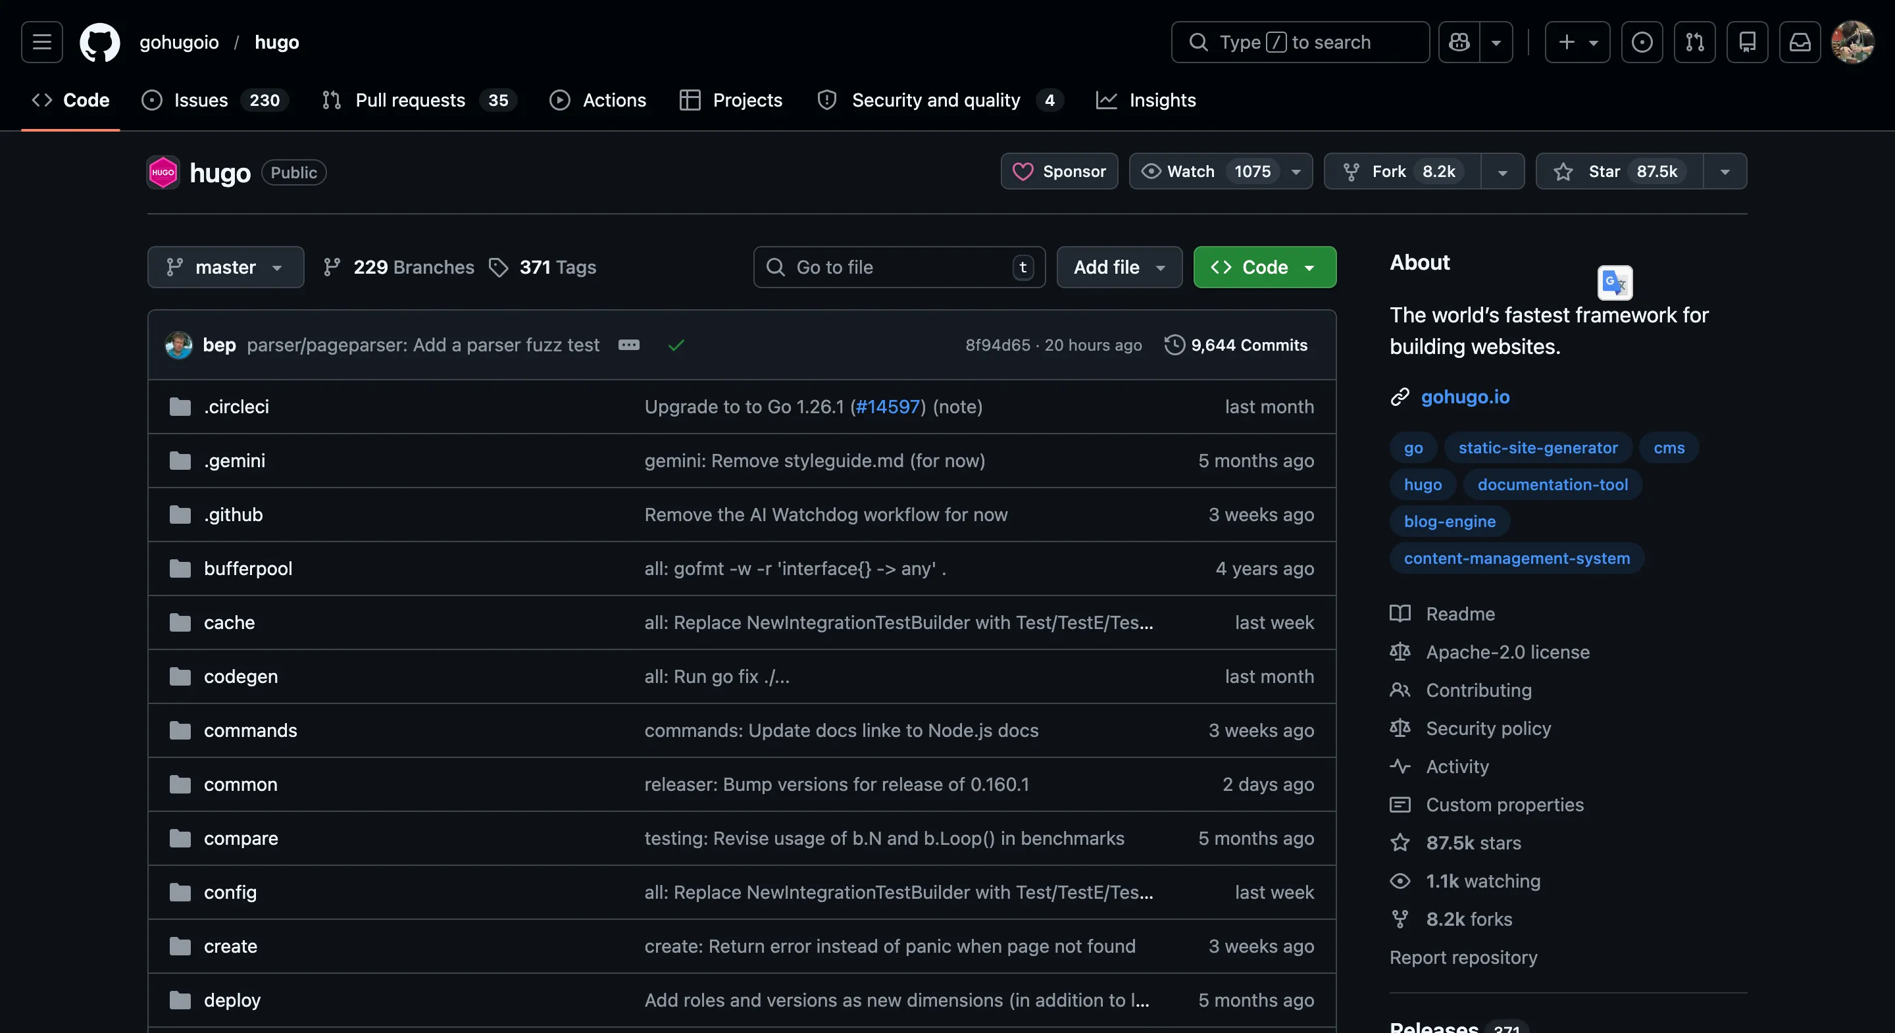Open commit hash 8f94d65

click(998, 345)
